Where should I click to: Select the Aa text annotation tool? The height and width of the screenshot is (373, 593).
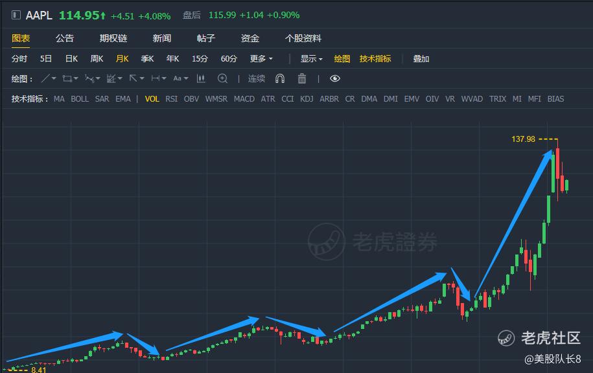tap(177, 78)
